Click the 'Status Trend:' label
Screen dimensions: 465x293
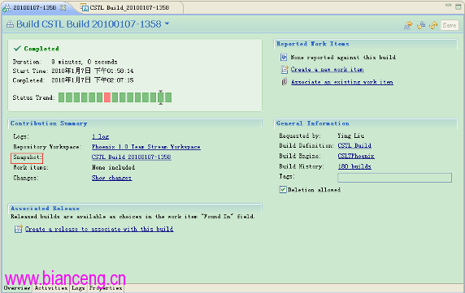point(34,97)
